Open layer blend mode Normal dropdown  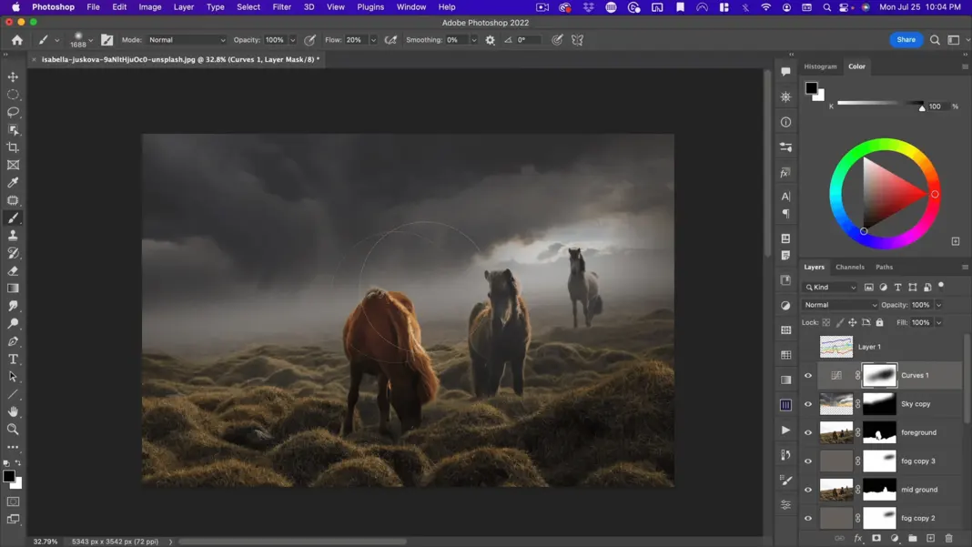pyautogui.click(x=840, y=305)
